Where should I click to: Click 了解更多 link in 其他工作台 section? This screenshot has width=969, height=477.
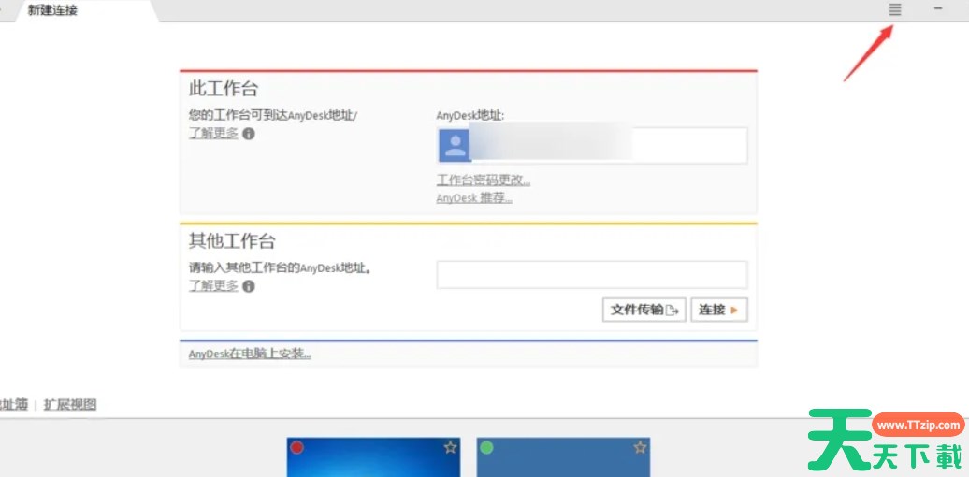[x=213, y=286]
